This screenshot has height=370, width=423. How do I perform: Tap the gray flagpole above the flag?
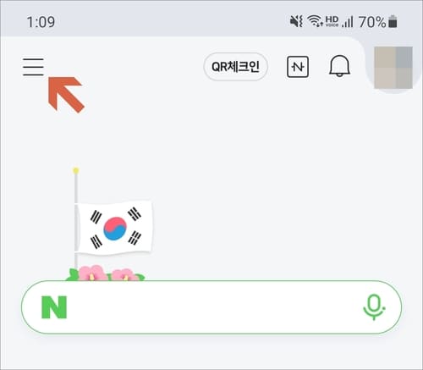[75, 188]
